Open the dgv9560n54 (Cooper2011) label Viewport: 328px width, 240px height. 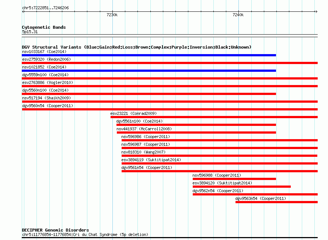[48, 106]
